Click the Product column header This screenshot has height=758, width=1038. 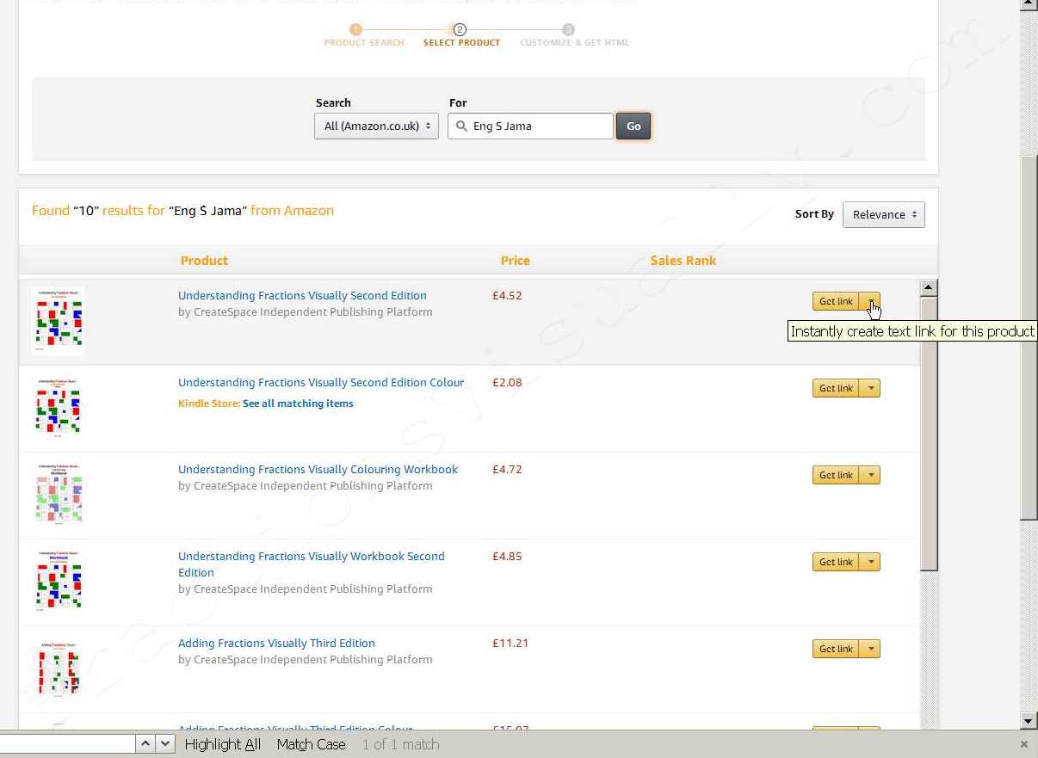(204, 261)
